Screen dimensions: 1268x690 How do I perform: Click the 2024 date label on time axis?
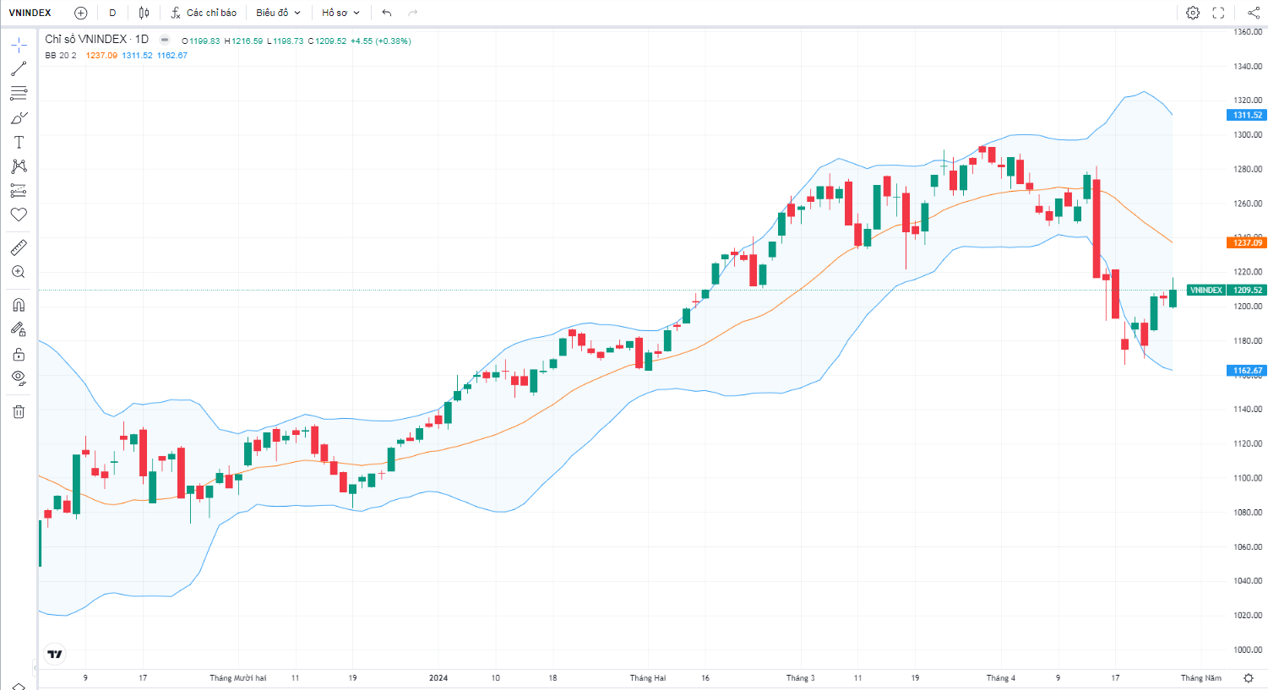438,678
